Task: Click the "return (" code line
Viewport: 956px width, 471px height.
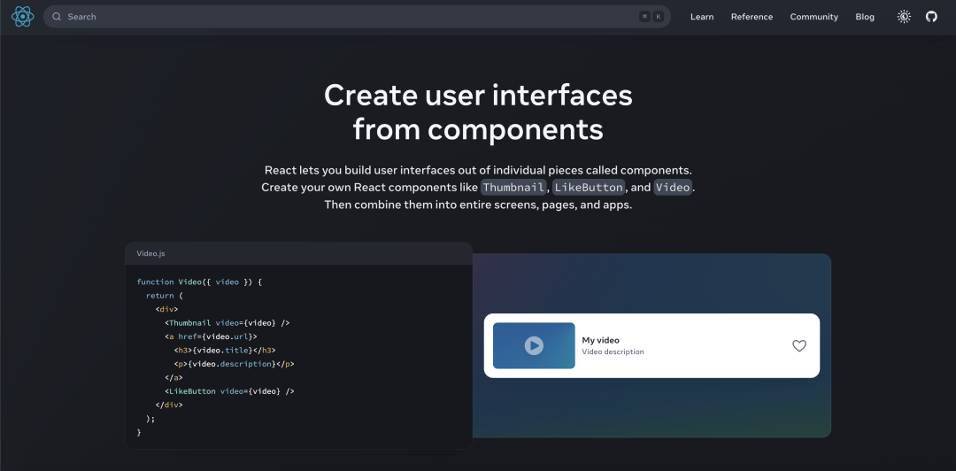Action: 165,296
